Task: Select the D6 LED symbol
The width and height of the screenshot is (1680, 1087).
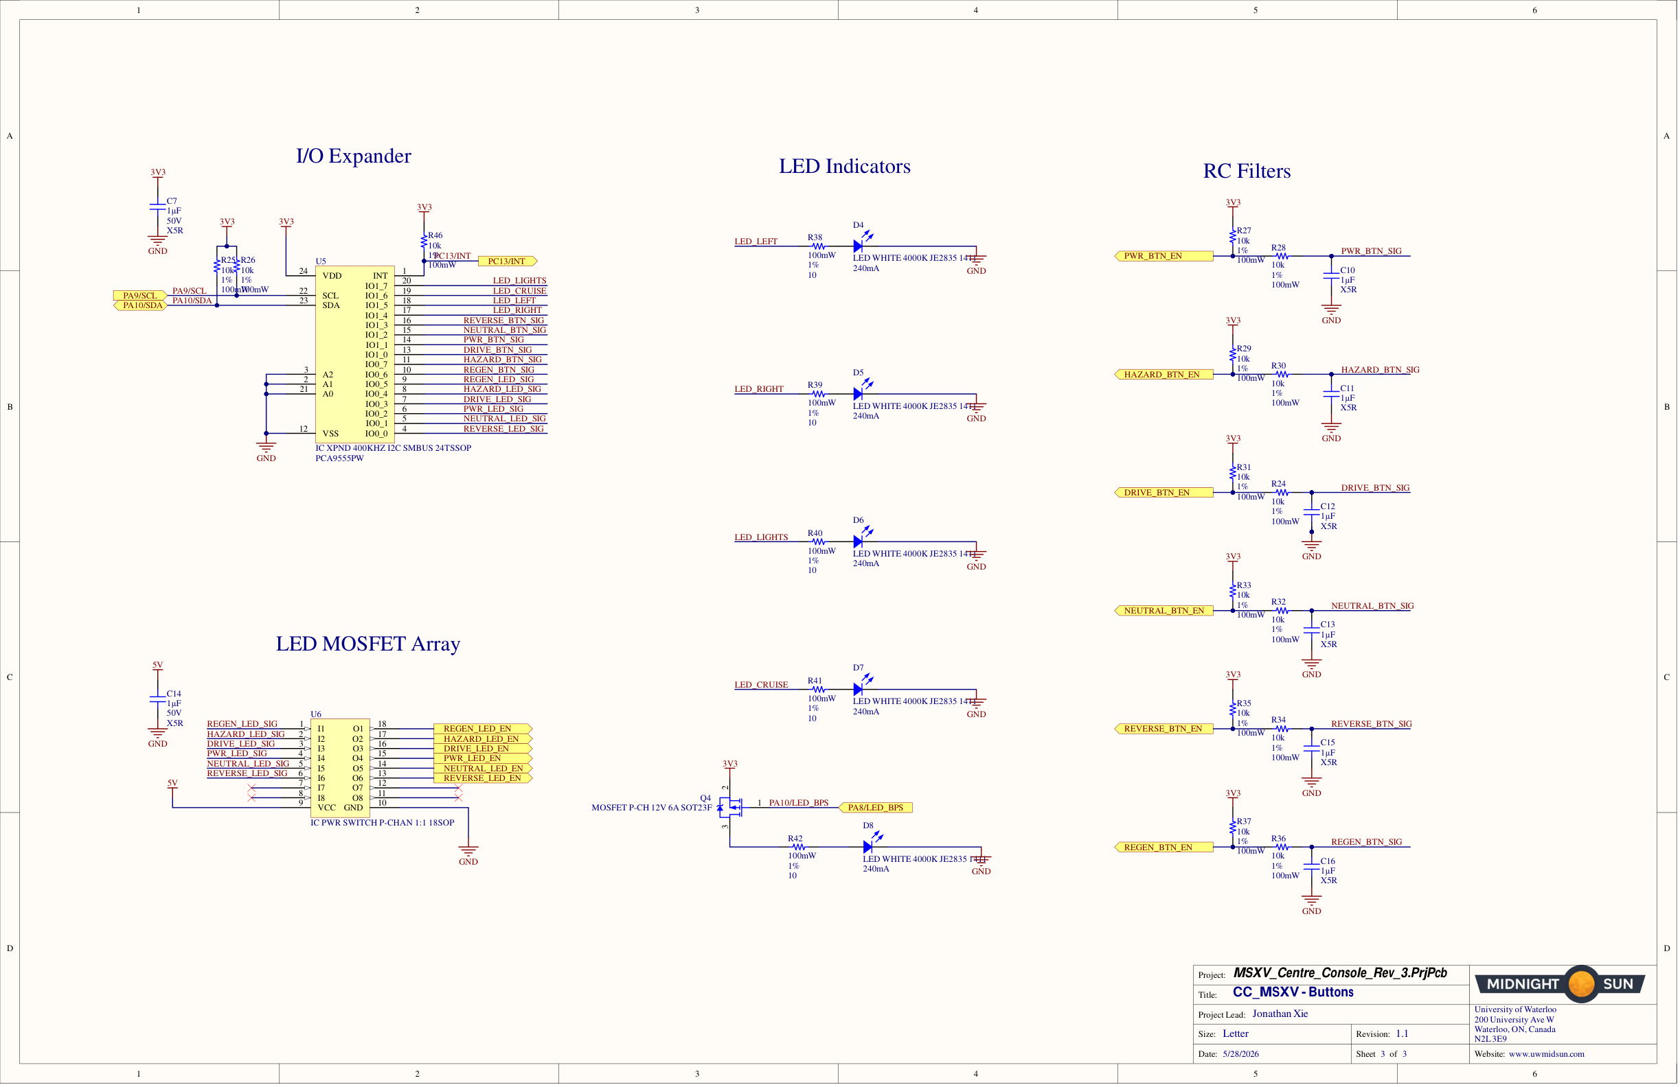Action: click(862, 538)
